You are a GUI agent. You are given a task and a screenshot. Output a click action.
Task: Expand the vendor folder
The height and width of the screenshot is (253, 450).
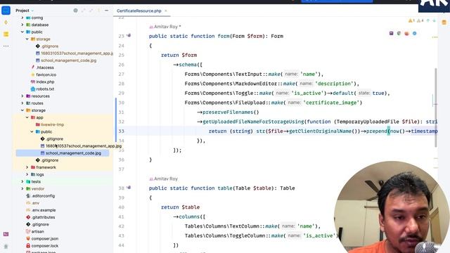coord(22,189)
